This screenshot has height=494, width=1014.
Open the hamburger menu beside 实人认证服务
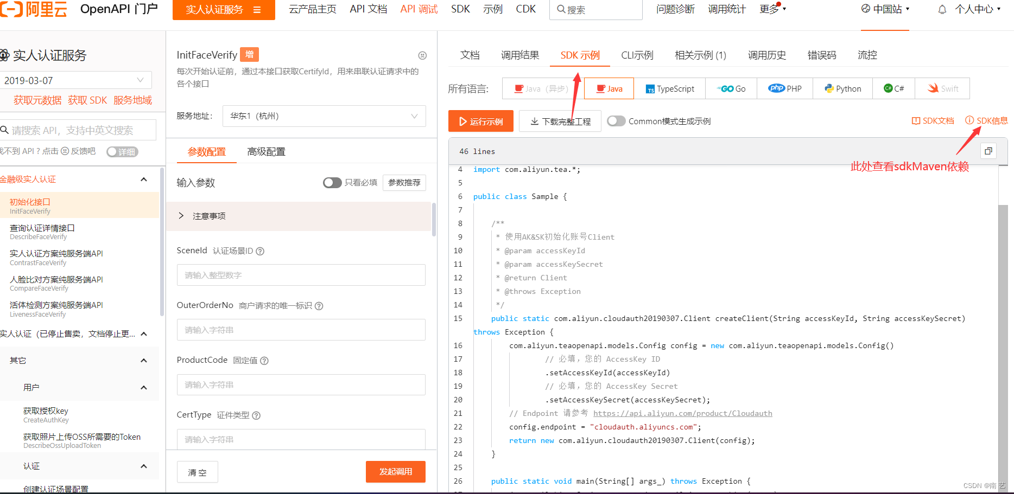pyautogui.click(x=257, y=10)
